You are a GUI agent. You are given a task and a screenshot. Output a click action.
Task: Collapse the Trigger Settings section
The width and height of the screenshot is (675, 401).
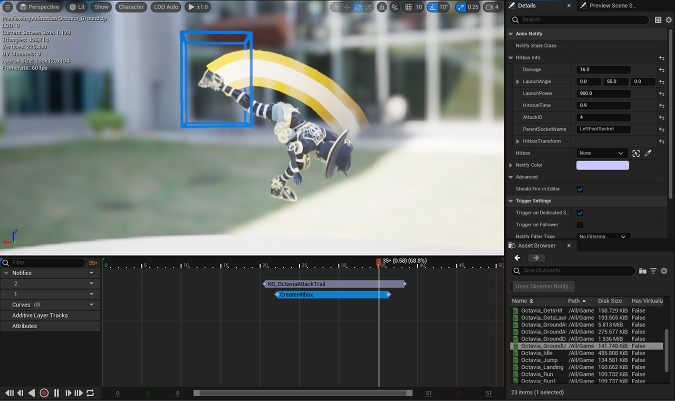pyautogui.click(x=510, y=201)
